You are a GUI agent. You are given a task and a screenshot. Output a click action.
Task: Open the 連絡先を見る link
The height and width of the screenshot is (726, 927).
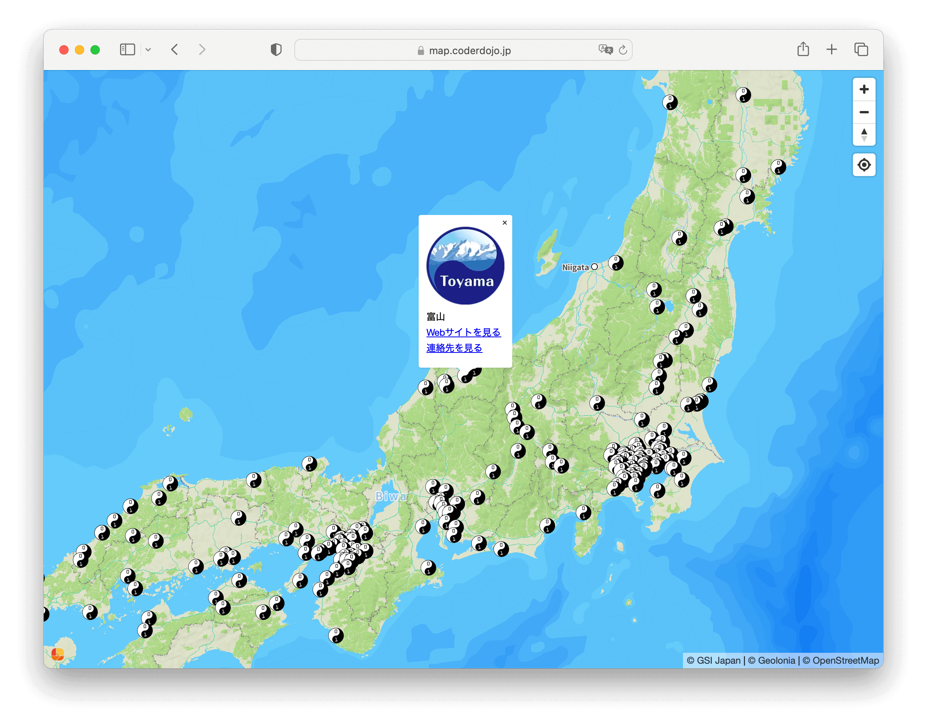454,348
